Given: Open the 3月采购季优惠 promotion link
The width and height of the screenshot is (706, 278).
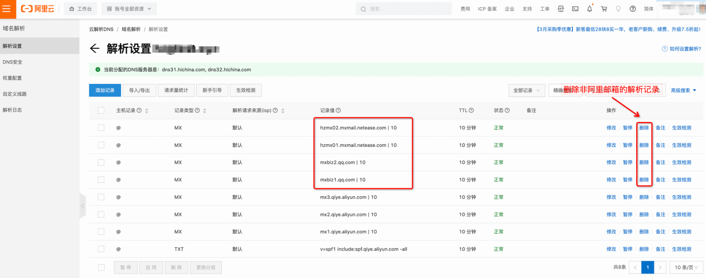Looking at the screenshot, I should (x=618, y=29).
